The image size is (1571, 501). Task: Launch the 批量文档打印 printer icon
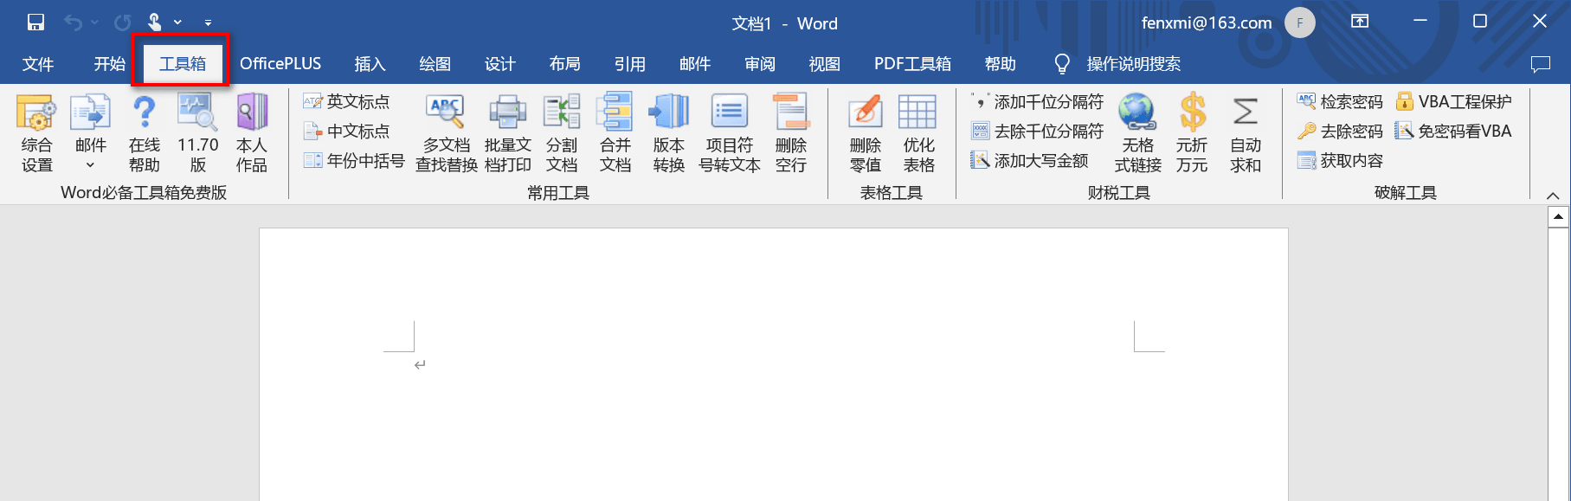pyautogui.click(x=507, y=132)
